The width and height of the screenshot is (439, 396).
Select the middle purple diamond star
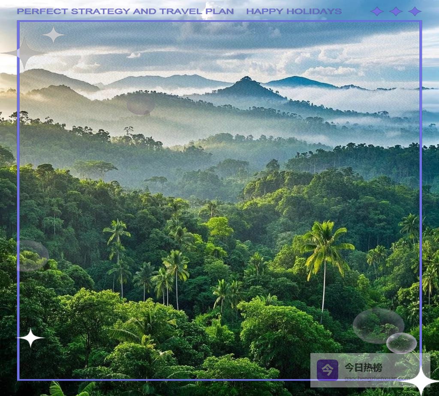[x=395, y=12]
